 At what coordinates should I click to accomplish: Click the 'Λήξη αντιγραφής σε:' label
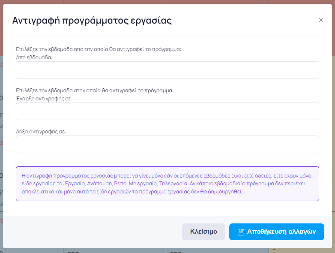click(41, 131)
